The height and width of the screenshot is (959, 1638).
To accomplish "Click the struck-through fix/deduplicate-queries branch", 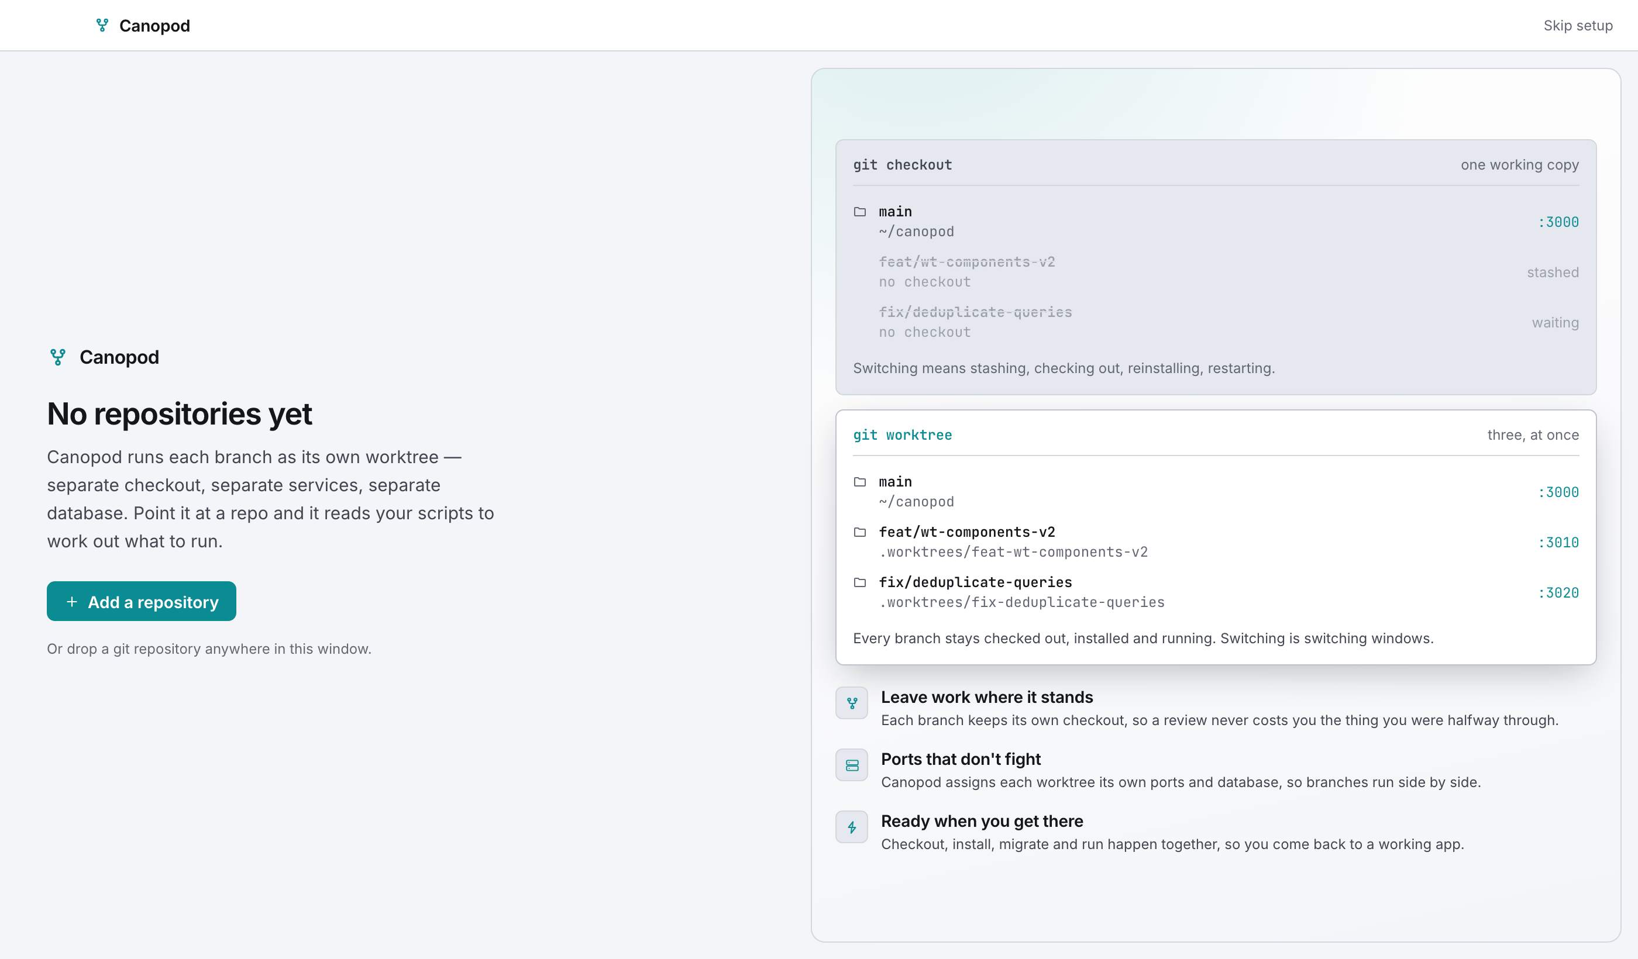I will point(975,312).
